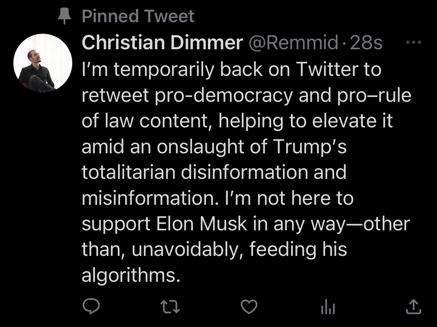Click the word "misinformation." in the tweet

click(x=152, y=198)
